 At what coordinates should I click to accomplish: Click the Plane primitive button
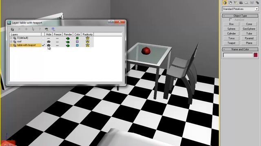pyautogui.click(x=249, y=43)
